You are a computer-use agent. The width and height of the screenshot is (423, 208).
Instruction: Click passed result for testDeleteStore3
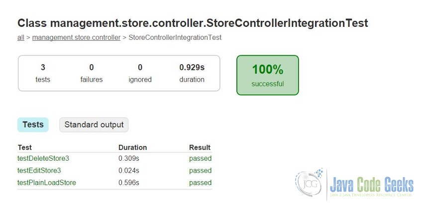[200, 158]
